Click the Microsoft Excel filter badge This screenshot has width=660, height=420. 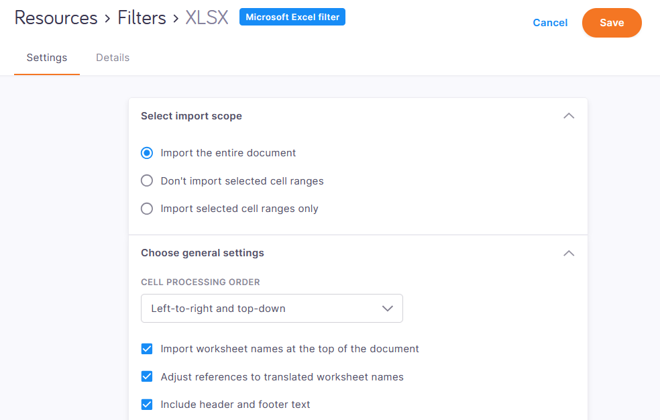[292, 17]
